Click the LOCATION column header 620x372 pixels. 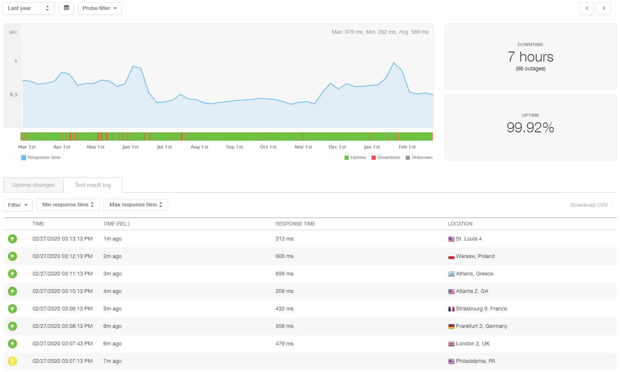tap(460, 224)
